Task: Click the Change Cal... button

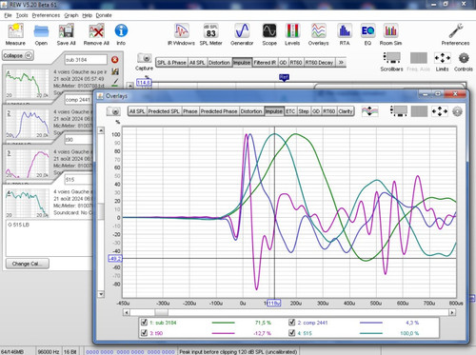Action: [x=28, y=264]
